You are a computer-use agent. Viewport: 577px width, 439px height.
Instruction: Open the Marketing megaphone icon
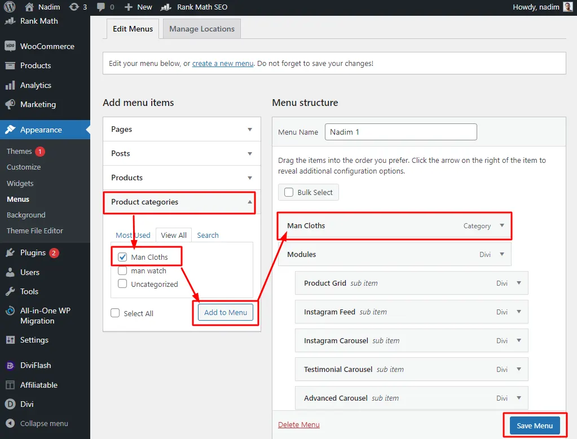(11, 104)
